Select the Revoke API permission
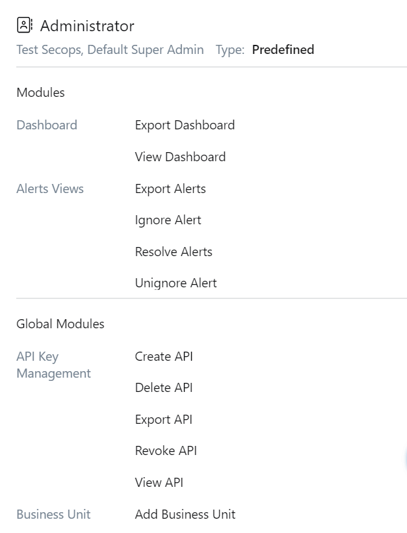The width and height of the screenshot is (407, 533). (x=164, y=450)
